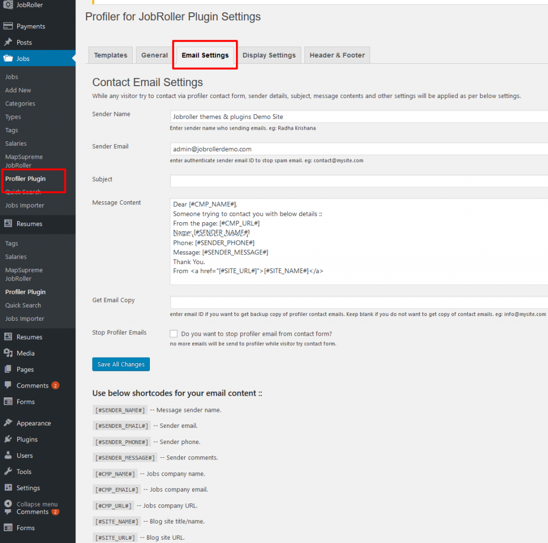The width and height of the screenshot is (548, 543).
Task: Click the [#SITE_URL#] chip in shortcode list
Action: click(115, 538)
